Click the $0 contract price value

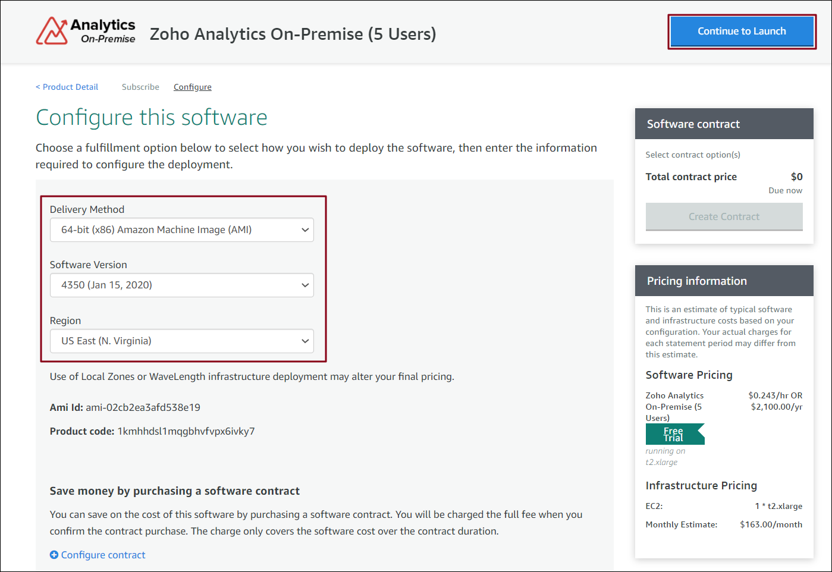click(x=797, y=177)
